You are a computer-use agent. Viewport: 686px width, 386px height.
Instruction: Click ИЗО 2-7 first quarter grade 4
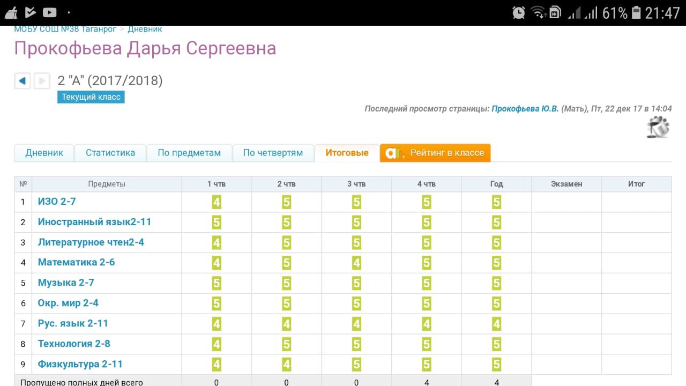point(217,202)
